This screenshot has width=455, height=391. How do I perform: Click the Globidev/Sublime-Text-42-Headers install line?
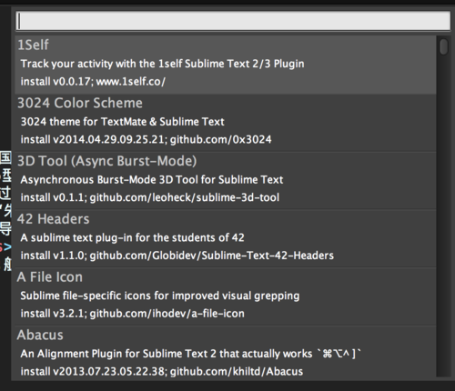pyautogui.click(x=177, y=256)
